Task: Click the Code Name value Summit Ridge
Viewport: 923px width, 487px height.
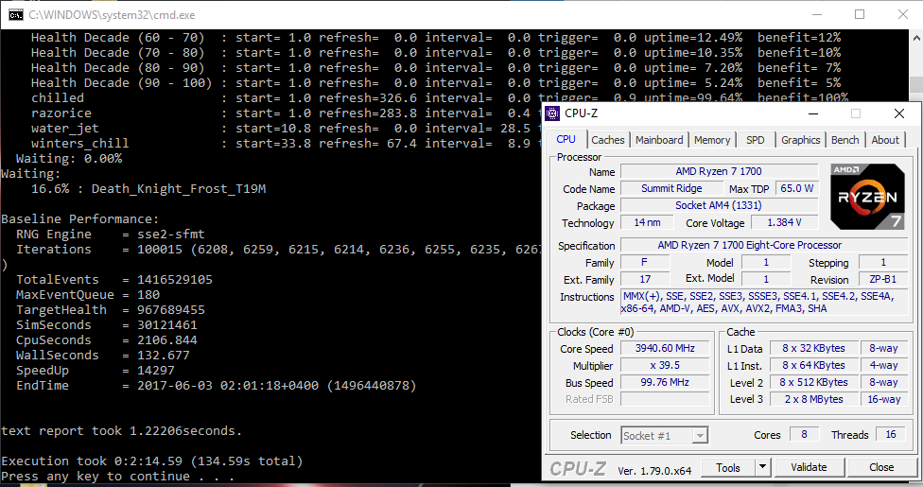Action: [x=671, y=188]
